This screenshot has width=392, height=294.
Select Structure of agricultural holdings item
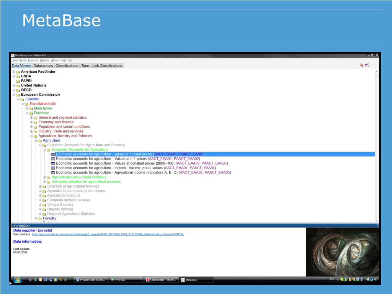[x=73, y=186]
